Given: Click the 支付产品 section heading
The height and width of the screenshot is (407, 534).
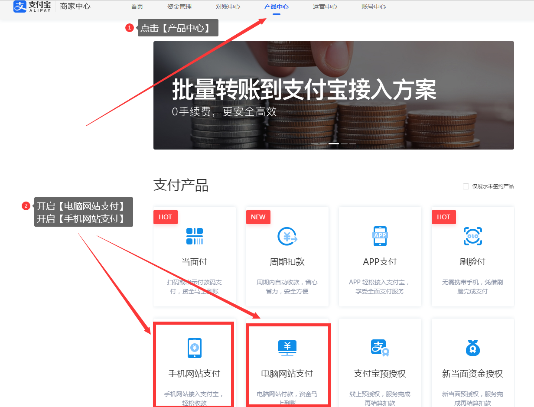Looking at the screenshot, I should 181,185.
